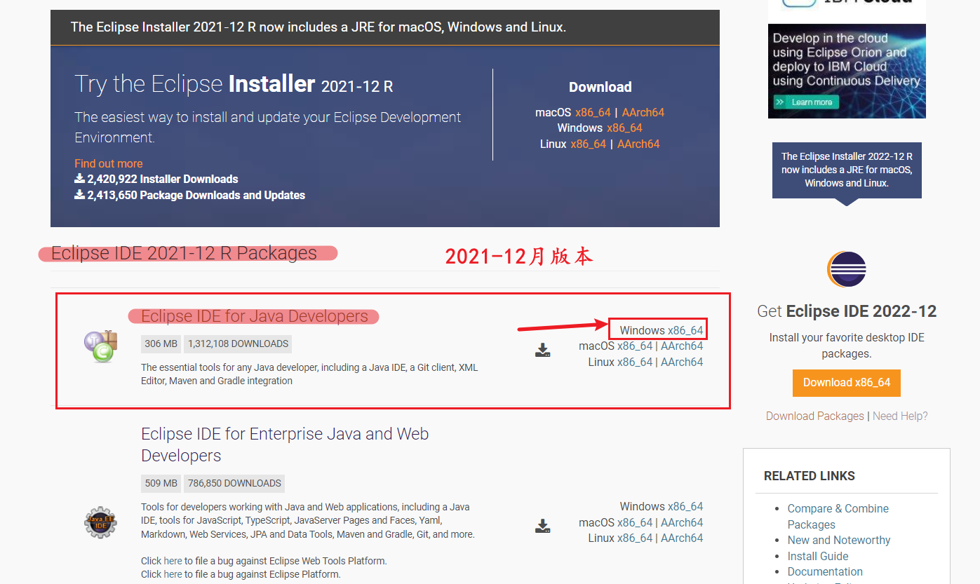This screenshot has width=980, height=584.
Task: Download Enterprise Java Linux AArch64 package
Action: coord(682,538)
